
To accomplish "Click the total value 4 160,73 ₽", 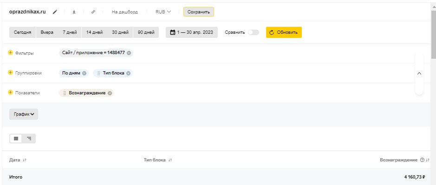I will [415, 177].
